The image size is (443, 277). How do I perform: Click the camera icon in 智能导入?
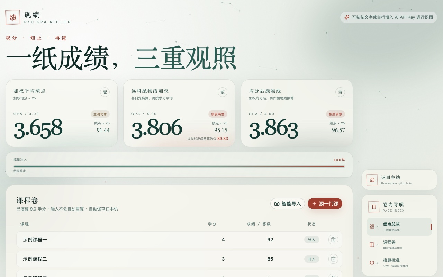[x=277, y=204]
